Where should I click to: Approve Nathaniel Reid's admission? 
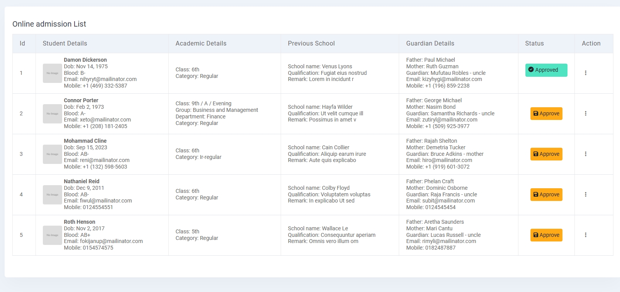546,195
